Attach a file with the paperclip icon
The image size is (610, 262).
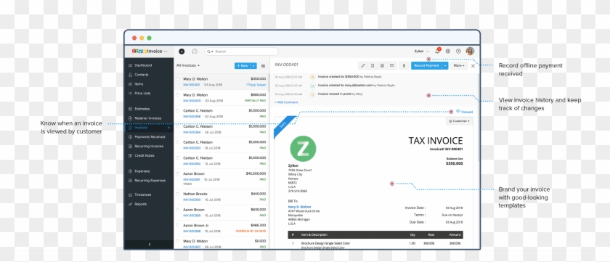point(404,66)
